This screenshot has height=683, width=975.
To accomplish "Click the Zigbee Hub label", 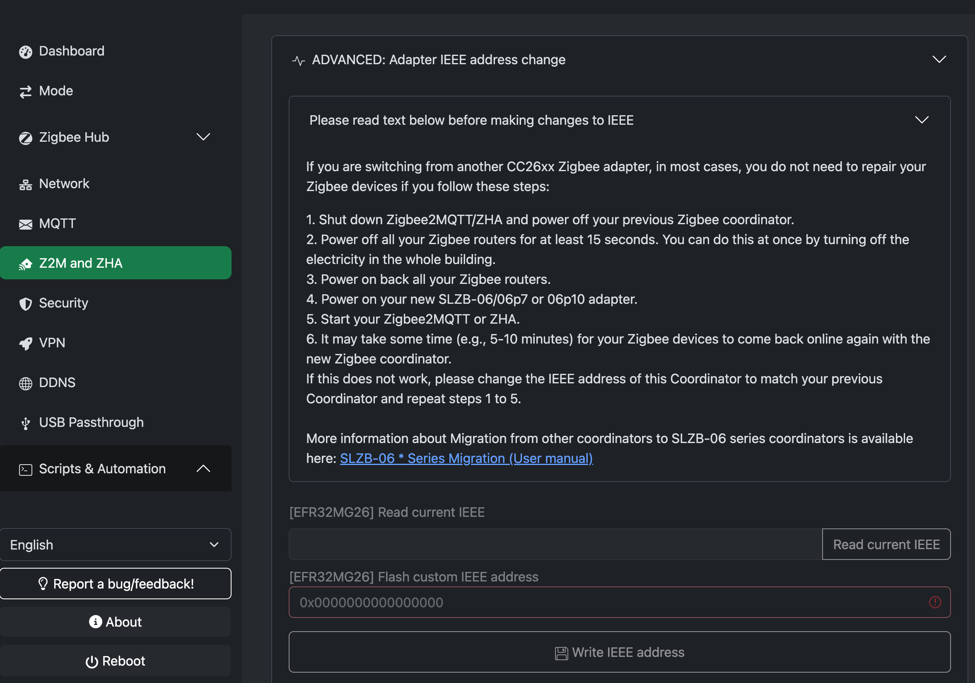I will [74, 137].
